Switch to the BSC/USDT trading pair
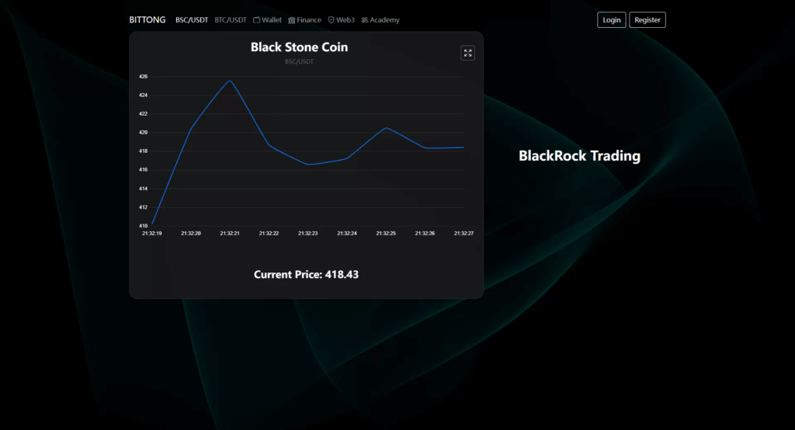Viewport: 795px width, 430px height. click(x=192, y=20)
